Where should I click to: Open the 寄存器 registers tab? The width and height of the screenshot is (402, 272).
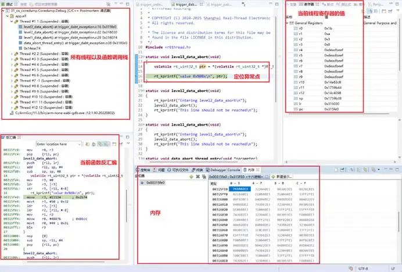tap(308, 5)
